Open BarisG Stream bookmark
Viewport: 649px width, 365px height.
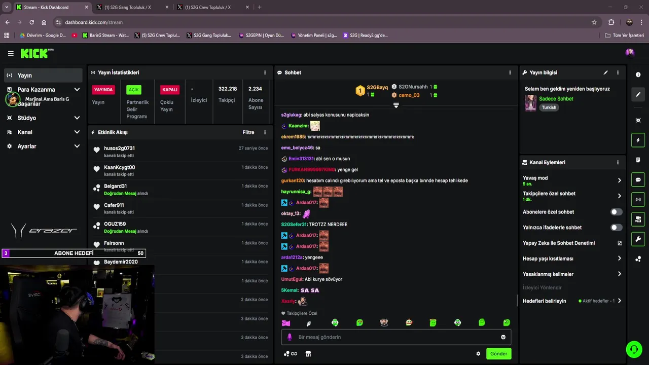click(x=105, y=35)
